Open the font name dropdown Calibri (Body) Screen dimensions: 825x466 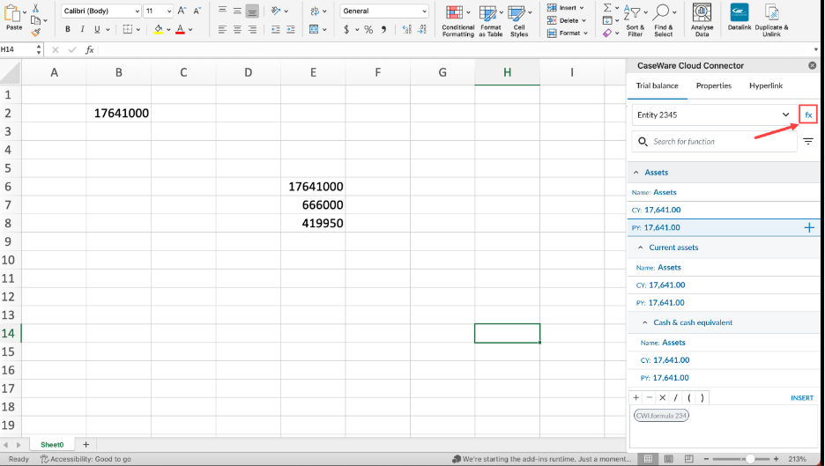pos(101,11)
